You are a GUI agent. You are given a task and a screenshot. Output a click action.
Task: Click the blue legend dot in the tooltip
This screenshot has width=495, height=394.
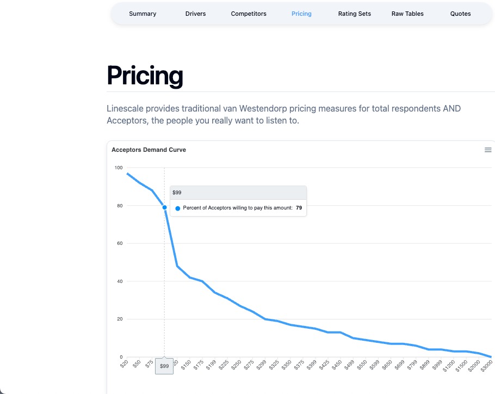pos(177,208)
